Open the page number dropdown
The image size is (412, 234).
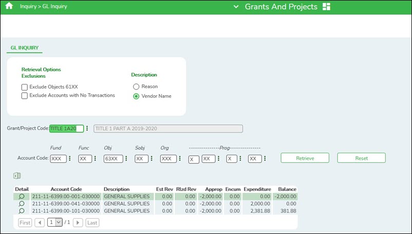[x=54, y=223]
